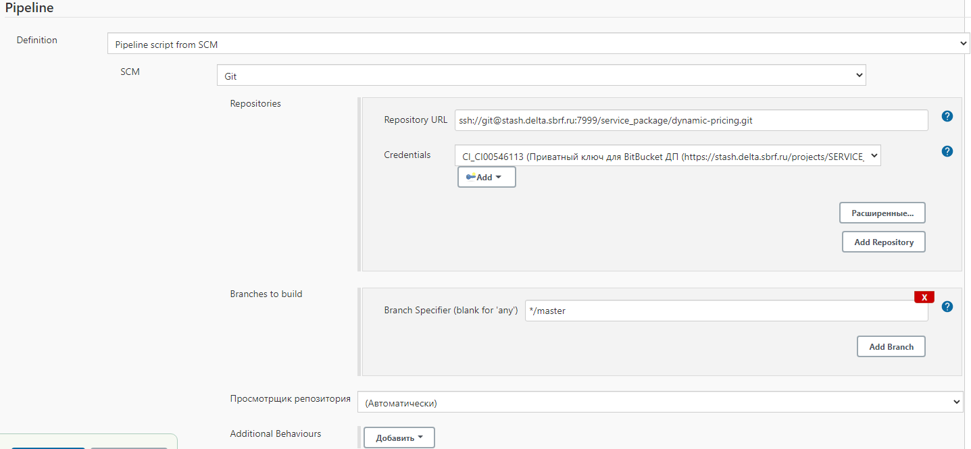Viewport: 971px width, 449px height.
Task: Expand the Добавить behaviours menu
Action: tap(399, 438)
